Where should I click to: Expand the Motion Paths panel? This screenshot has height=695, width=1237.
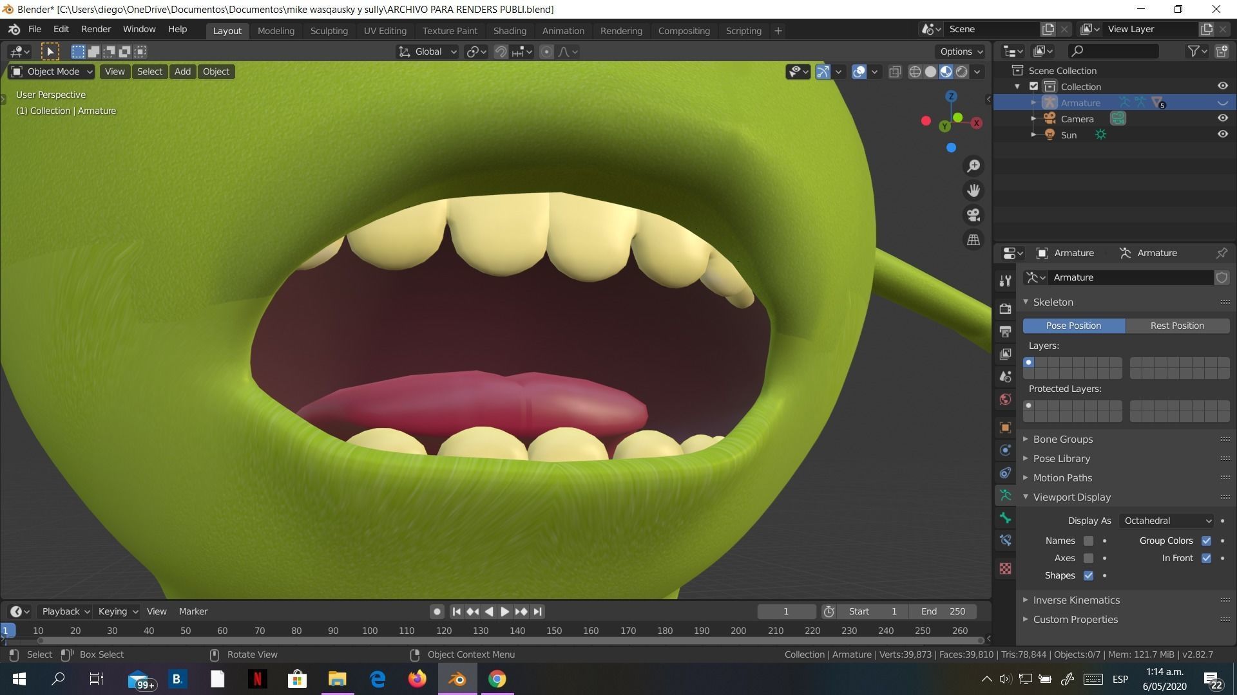tap(1062, 477)
